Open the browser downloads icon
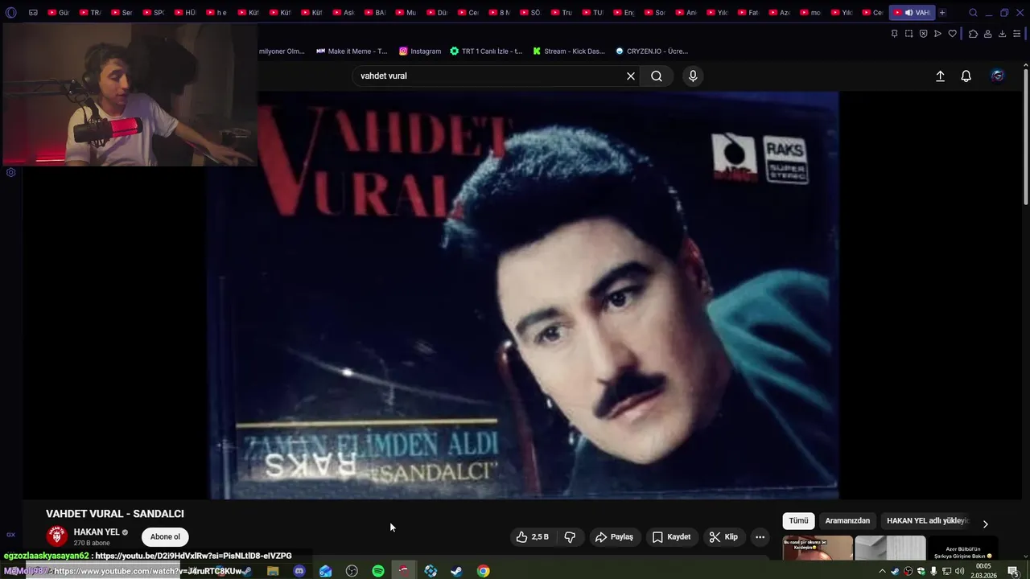Screen dimensions: 1030x579 pyautogui.click(x=1002, y=34)
